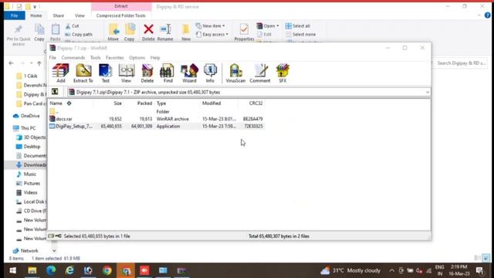Open the Options menu
Screen dimensions: 494x278
(x=137, y=58)
